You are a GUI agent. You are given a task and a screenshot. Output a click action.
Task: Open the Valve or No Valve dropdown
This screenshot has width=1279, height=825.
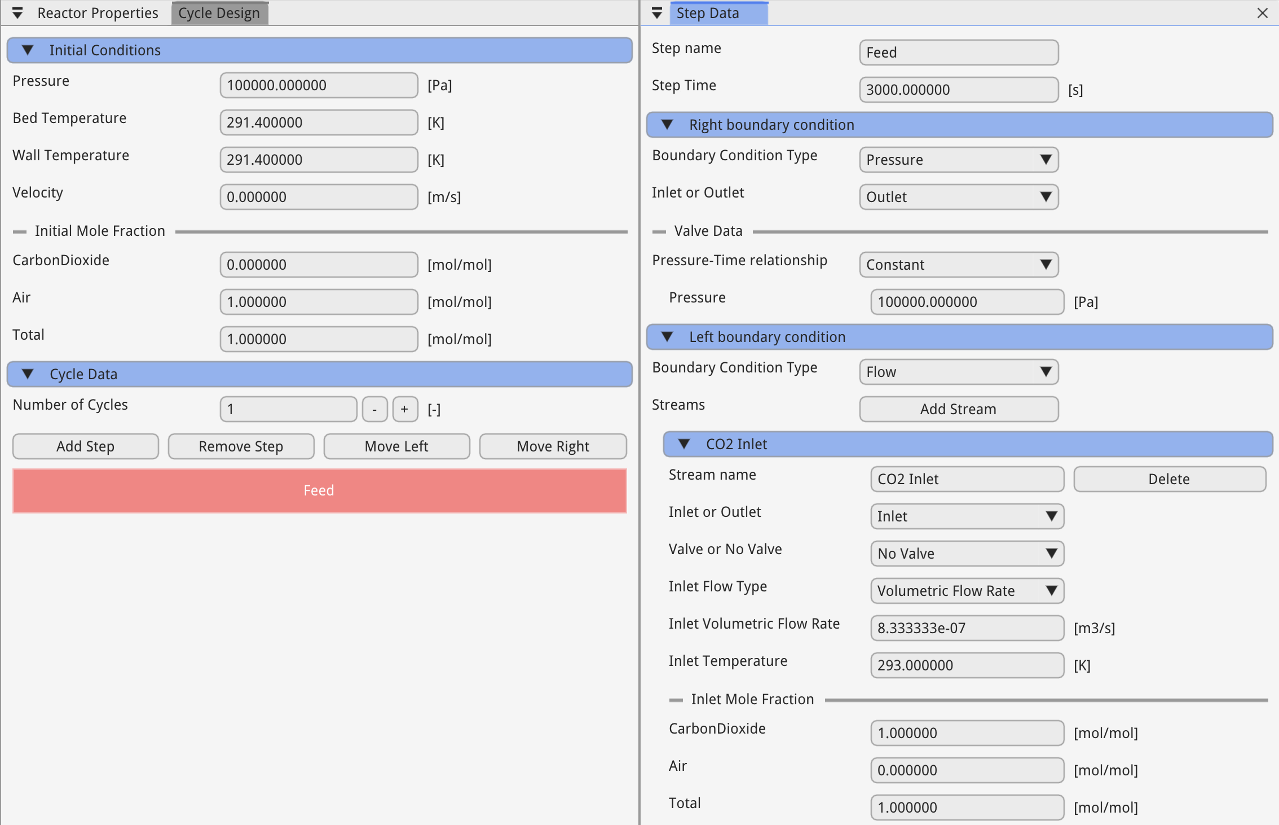967,554
